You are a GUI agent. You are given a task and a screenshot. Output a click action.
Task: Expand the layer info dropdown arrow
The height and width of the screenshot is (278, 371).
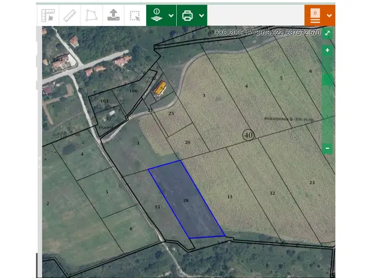point(171,16)
